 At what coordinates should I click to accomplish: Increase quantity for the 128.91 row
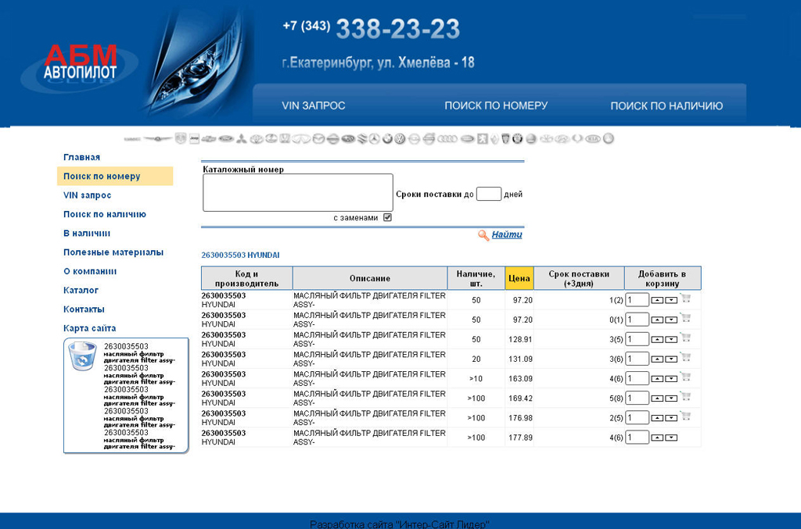(x=657, y=339)
